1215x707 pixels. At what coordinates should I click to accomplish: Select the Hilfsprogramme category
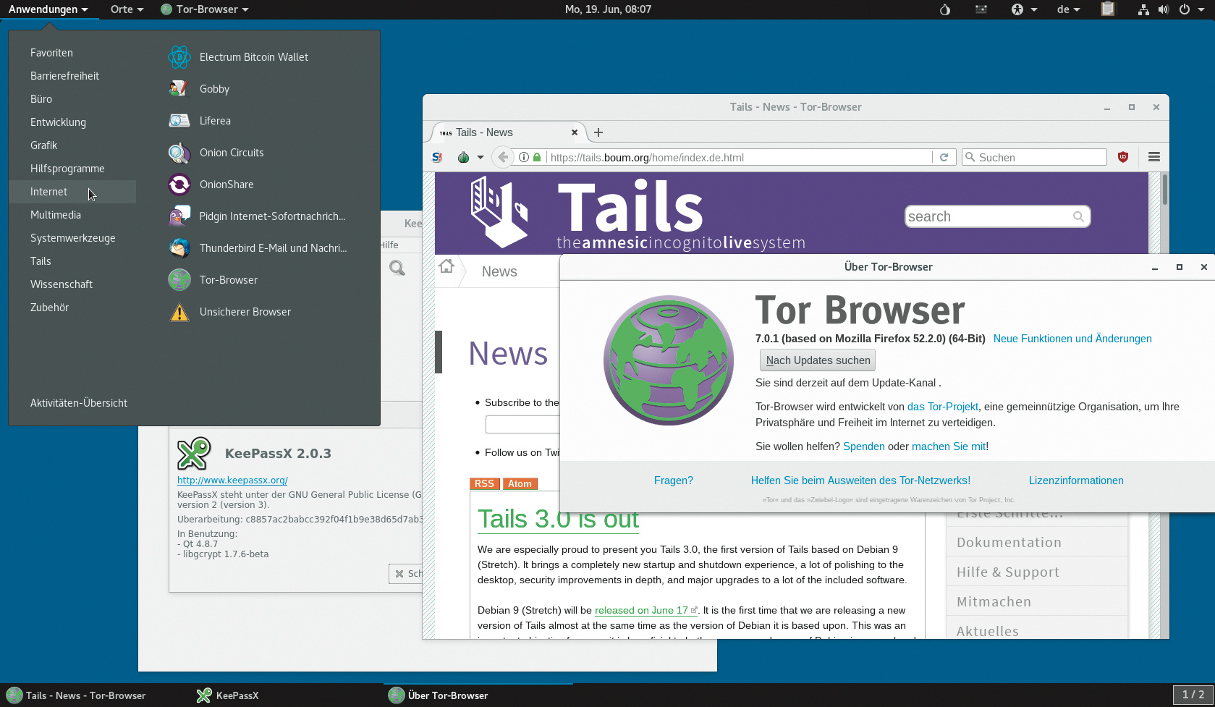click(x=67, y=169)
